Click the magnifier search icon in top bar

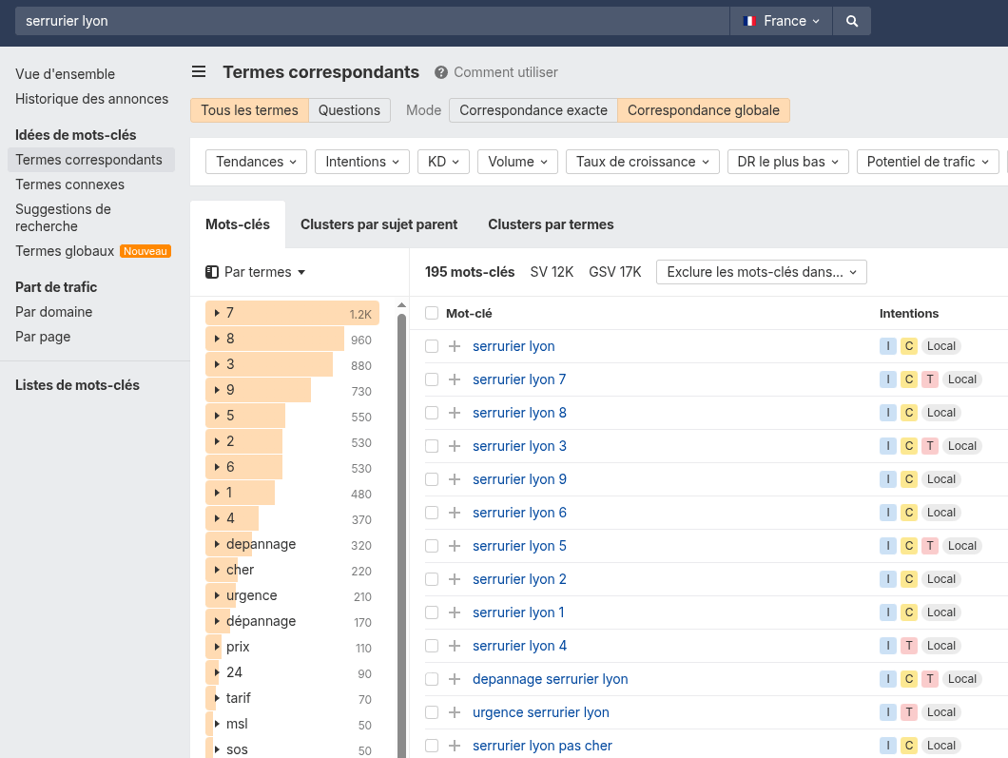pos(851,20)
